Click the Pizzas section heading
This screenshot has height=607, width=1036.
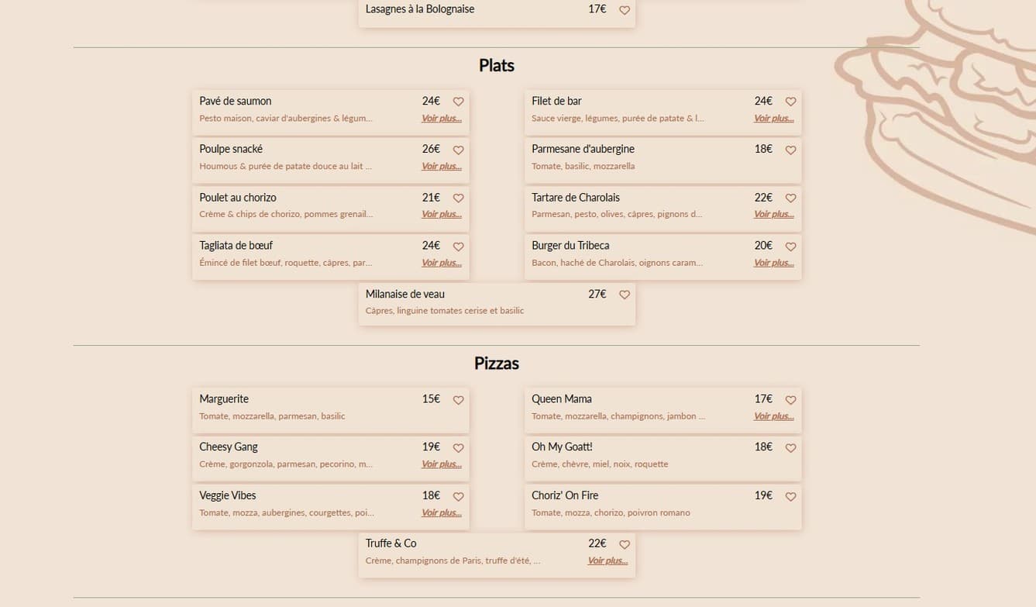pos(496,363)
